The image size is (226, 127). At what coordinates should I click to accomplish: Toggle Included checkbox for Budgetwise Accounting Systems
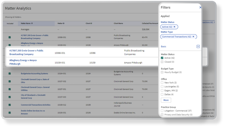(9, 73)
